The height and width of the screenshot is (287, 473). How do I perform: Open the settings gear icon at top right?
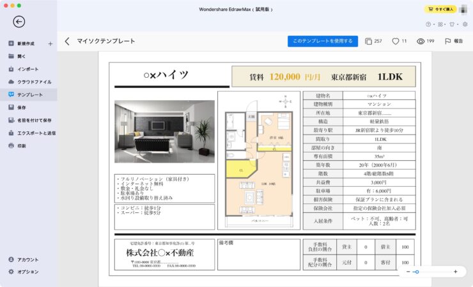[465, 24]
